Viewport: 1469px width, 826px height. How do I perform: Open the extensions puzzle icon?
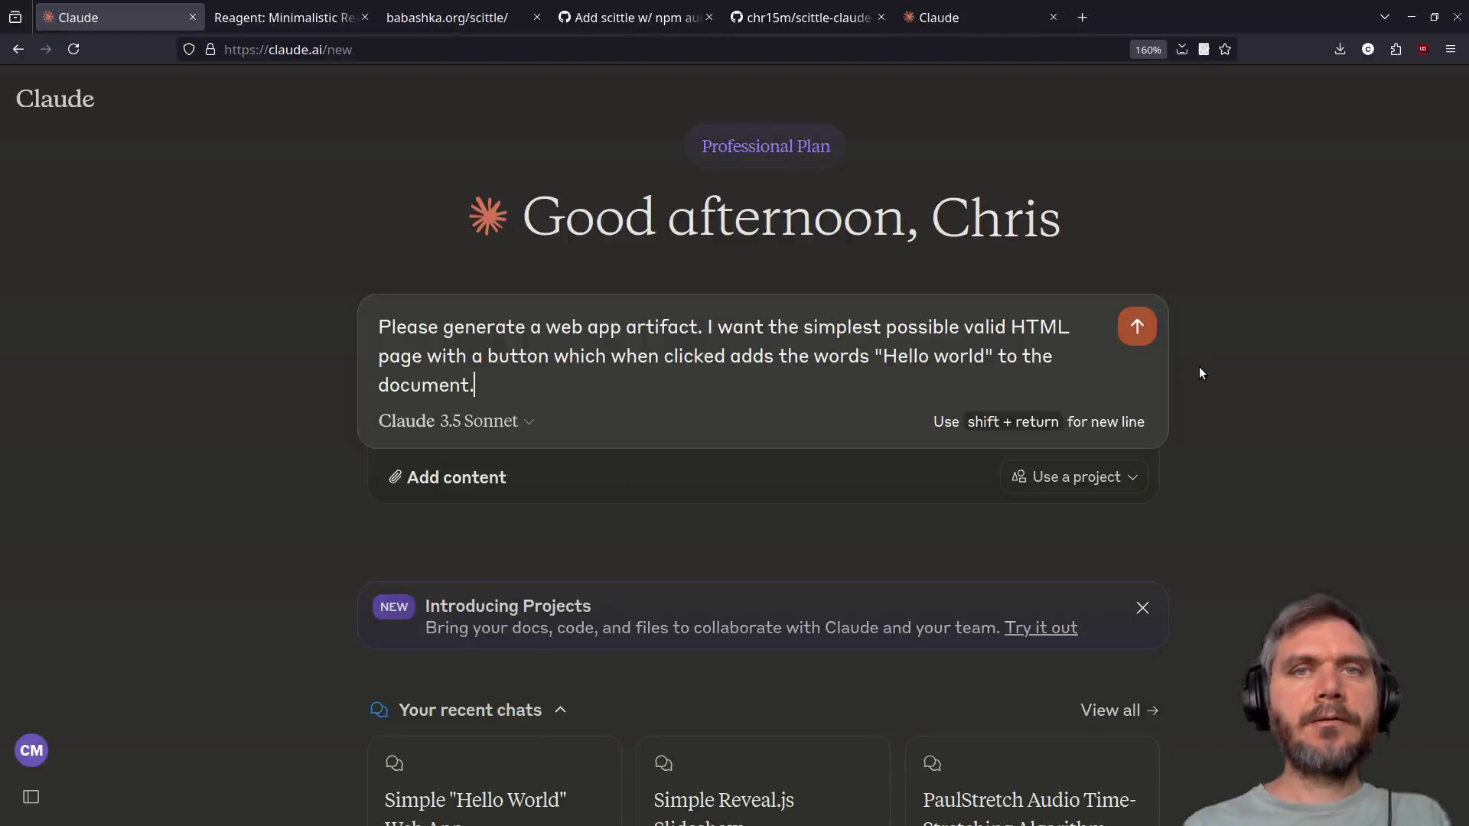pos(1396,49)
